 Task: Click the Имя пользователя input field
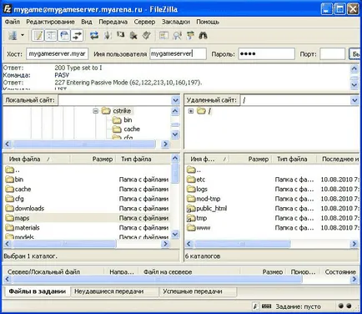click(x=178, y=53)
